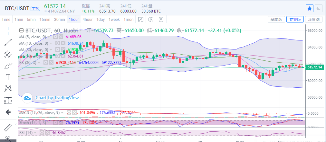
Task: Click the back arrow in left toolbar
Action: [x=8, y=112]
